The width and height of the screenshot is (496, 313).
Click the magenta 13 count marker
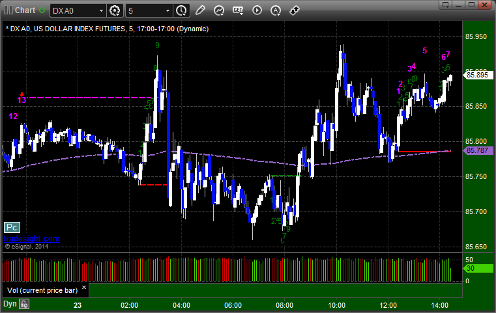click(x=22, y=100)
